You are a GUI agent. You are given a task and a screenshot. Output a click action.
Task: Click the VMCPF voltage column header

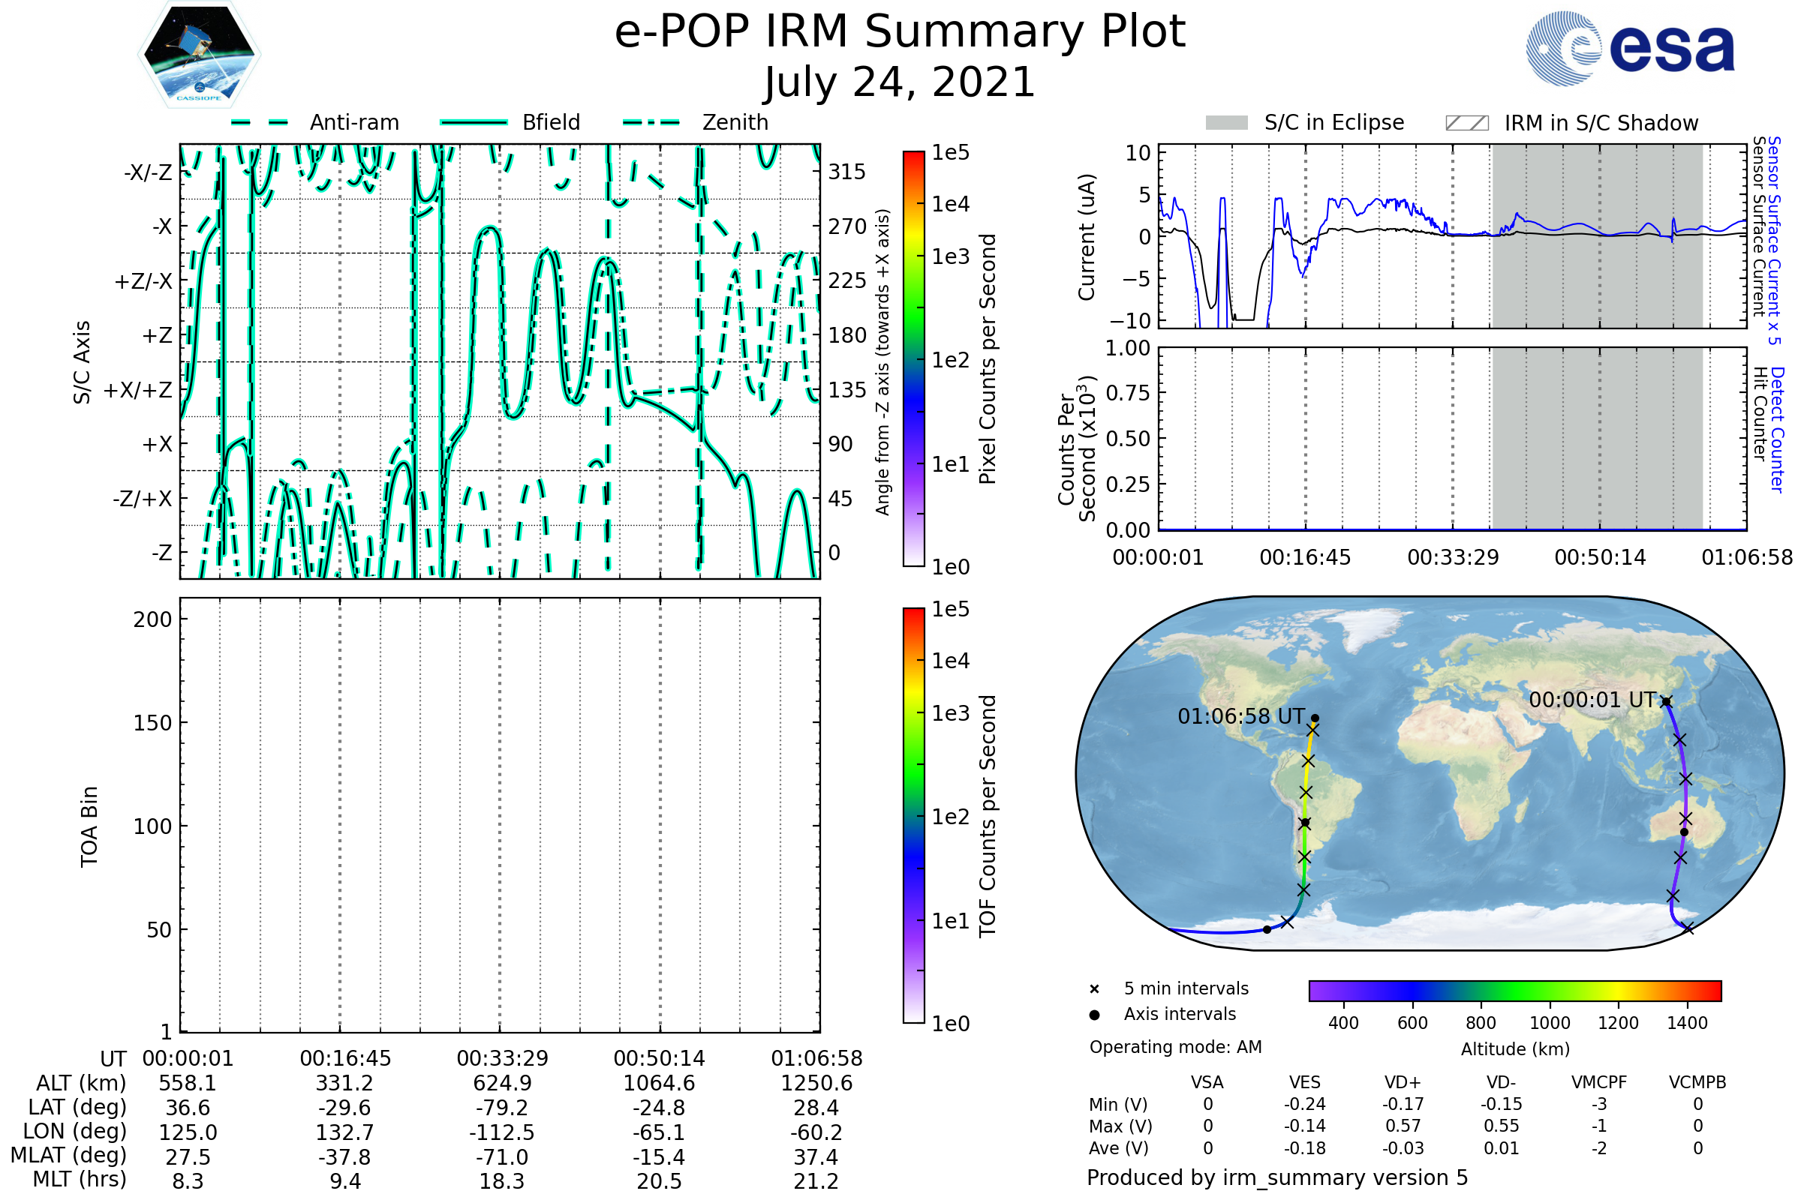(1599, 1082)
